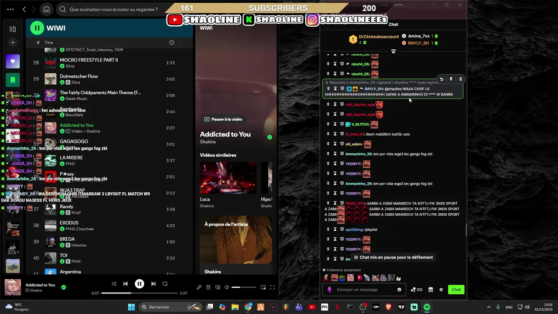
Task: Resume chat via pause notice
Action: [393, 257]
